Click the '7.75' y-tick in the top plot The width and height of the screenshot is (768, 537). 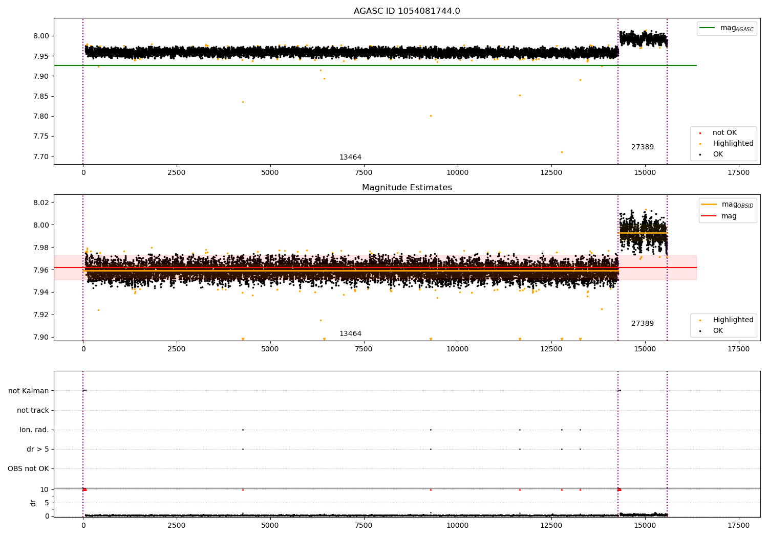click(x=42, y=137)
